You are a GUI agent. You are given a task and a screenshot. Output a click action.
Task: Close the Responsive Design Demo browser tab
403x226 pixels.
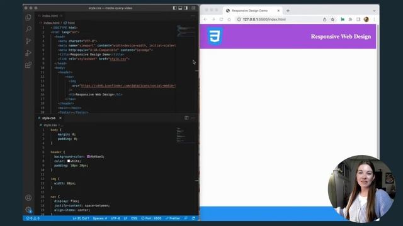click(x=278, y=11)
